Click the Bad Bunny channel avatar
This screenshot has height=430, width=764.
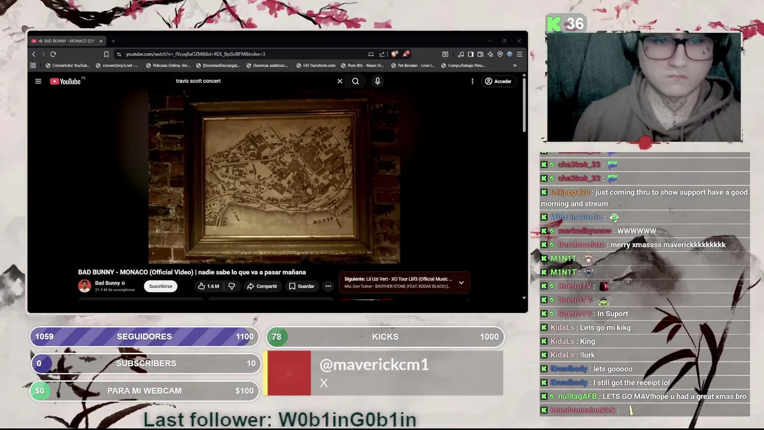pyautogui.click(x=84, y=286)
